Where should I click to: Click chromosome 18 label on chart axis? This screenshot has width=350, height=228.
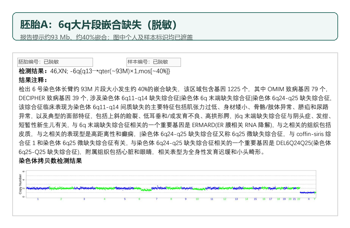pyautogui.click(x=279, y=199)
